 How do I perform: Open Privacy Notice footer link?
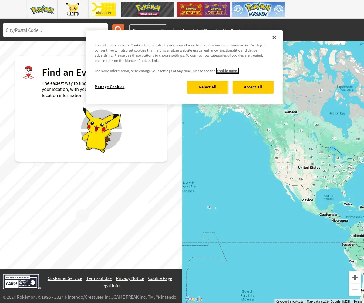tap(130, 278)
